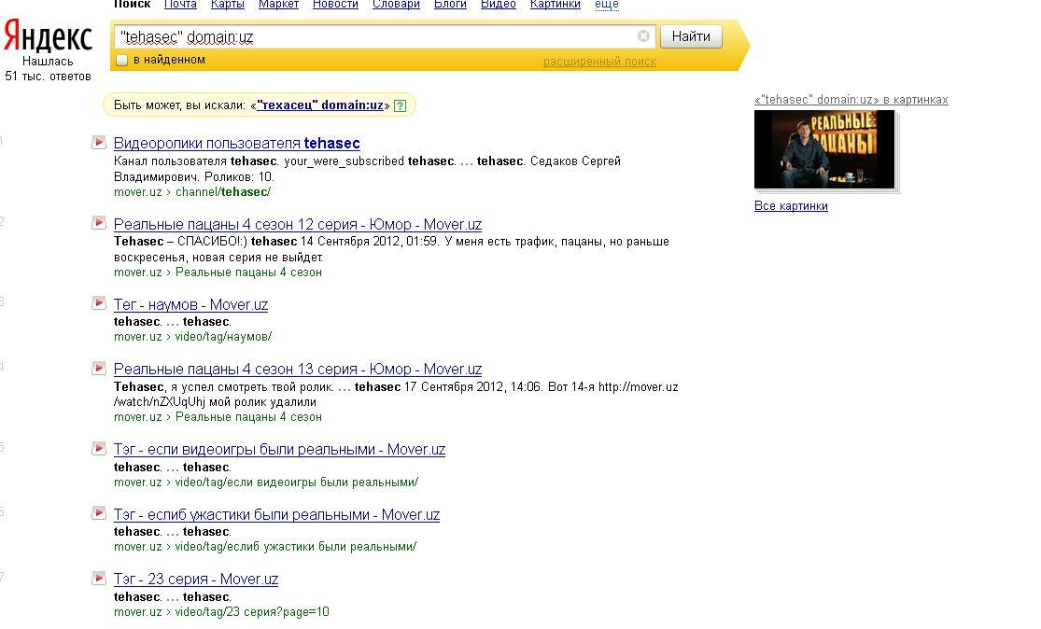Open result 'Реальные пацаны 4 сезон 13 серия'
The width and height of the screenshot is (1041, 629).
(298, 369)
